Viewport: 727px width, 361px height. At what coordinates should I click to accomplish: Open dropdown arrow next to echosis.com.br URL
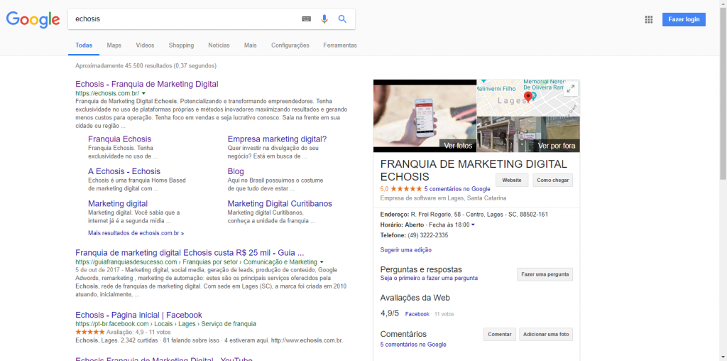click(x=143, y=93)
